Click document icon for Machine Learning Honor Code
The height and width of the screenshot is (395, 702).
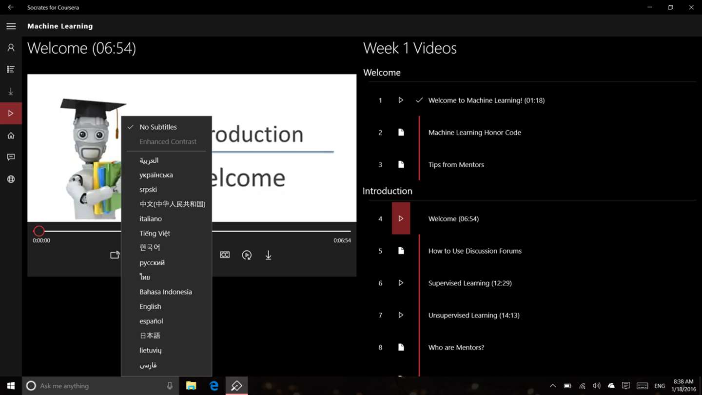pyautogui.click(x=401, y=132)
